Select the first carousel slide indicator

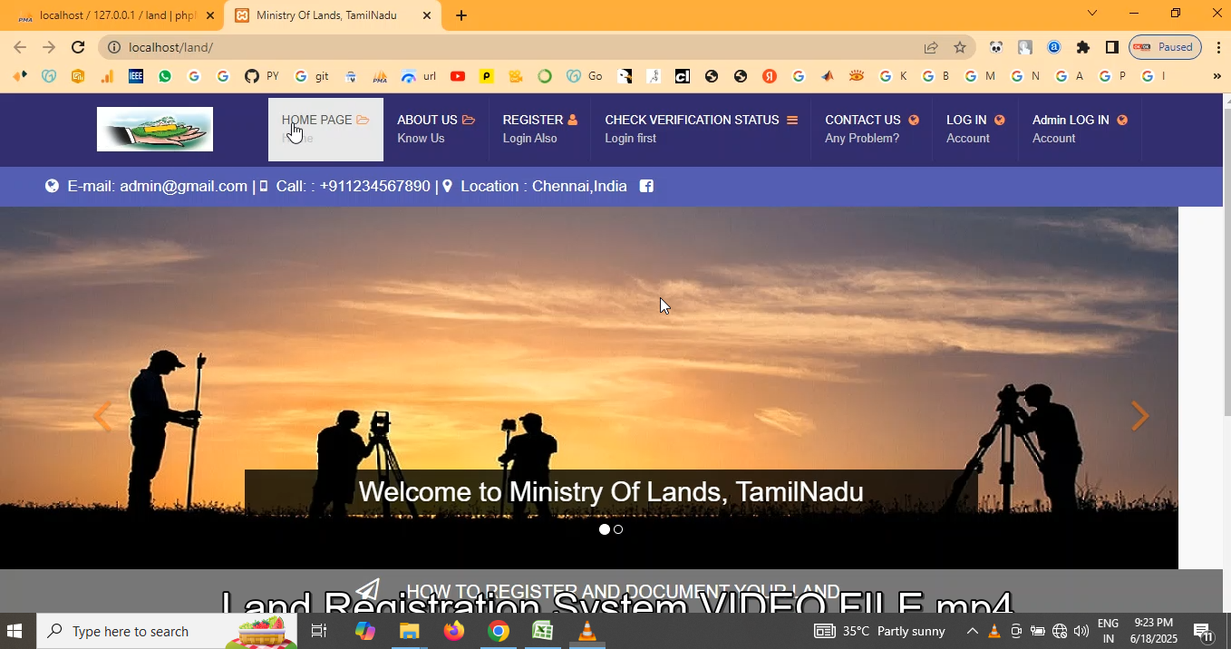(x=605, y=529)
